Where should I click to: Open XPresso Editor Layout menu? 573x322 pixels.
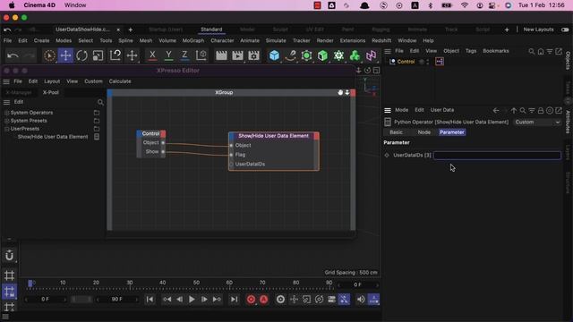point(52,81)
